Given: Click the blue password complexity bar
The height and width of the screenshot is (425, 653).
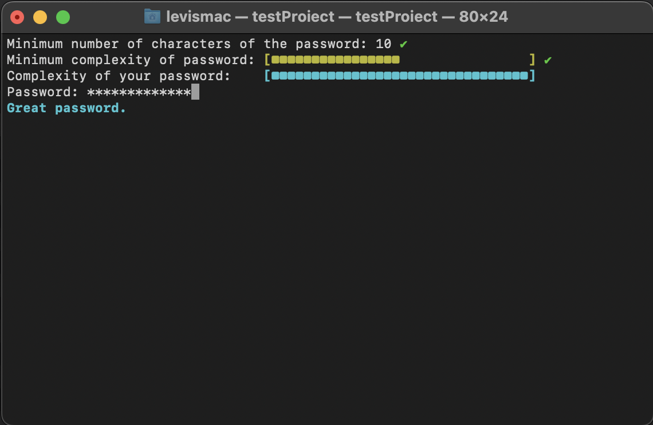Looking at the screenshot, I should point(398,76).
